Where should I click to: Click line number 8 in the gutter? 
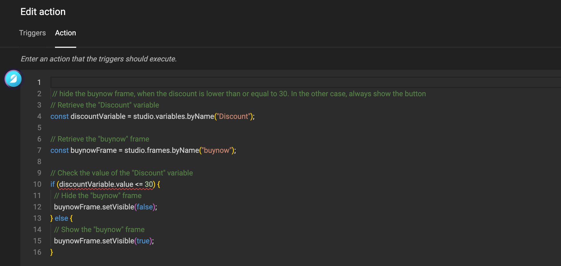pyautogui.click(x=39, y=162)
